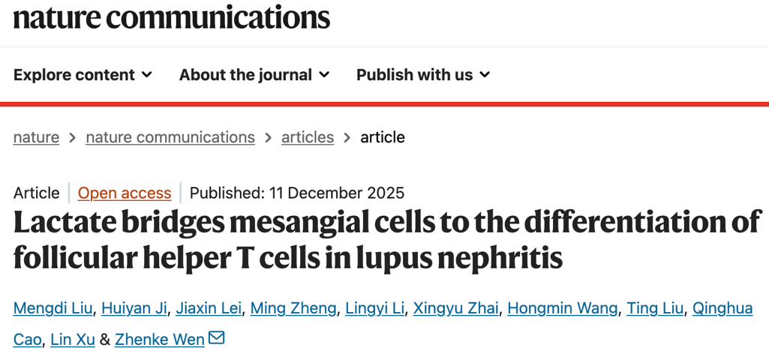Open author Lingyi Li's info
The height and width of the screenshot is (354, 769).
tap(374, 308)
